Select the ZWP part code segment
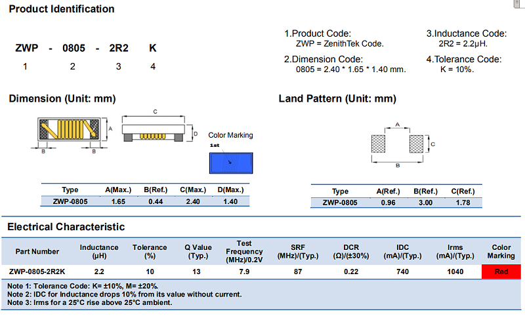525x322 pixels. click(27, 48)
